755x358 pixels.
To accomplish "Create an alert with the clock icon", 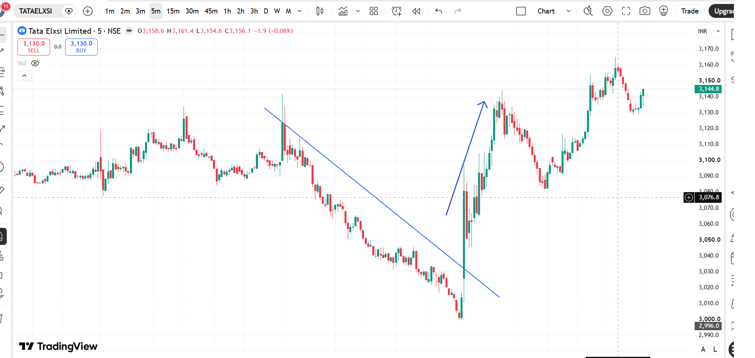I will coord(397,11).
